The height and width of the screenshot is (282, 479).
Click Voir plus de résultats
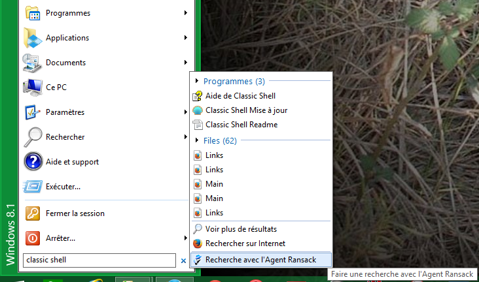241,229
